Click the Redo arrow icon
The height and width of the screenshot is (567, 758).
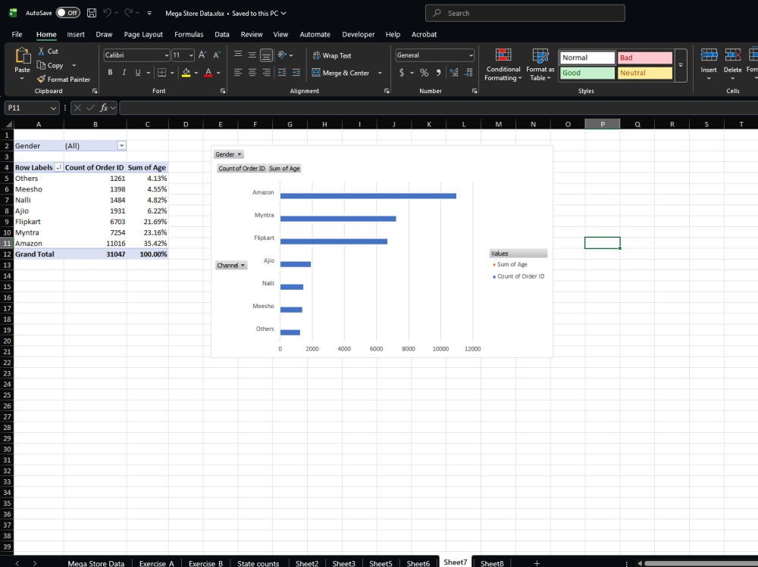(x=129, y=13)
